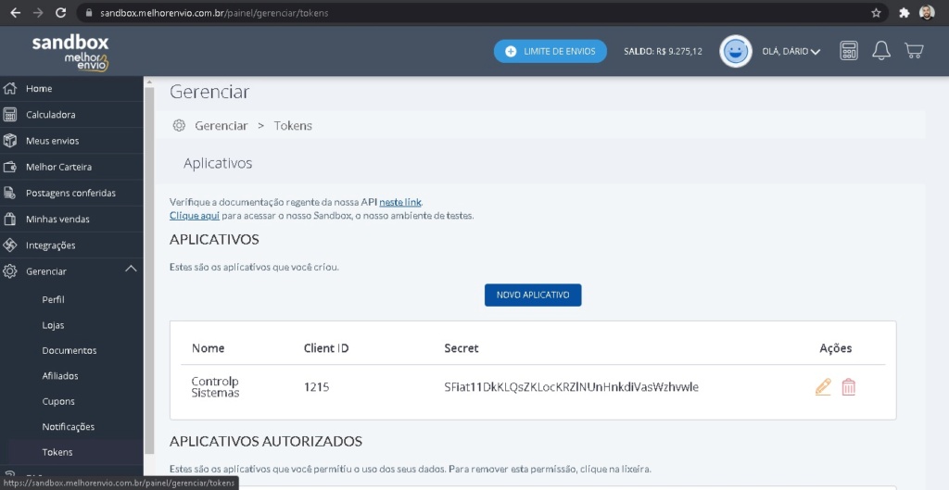Image resolution: width=949 pixels, height=490 pixels.
Task: Delete Controlp Sistemas with the trash icon
Action: click(x=849, y=386)
